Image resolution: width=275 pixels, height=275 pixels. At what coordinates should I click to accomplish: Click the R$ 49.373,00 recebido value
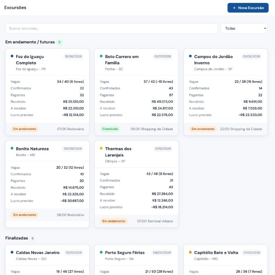coord(162,101)
